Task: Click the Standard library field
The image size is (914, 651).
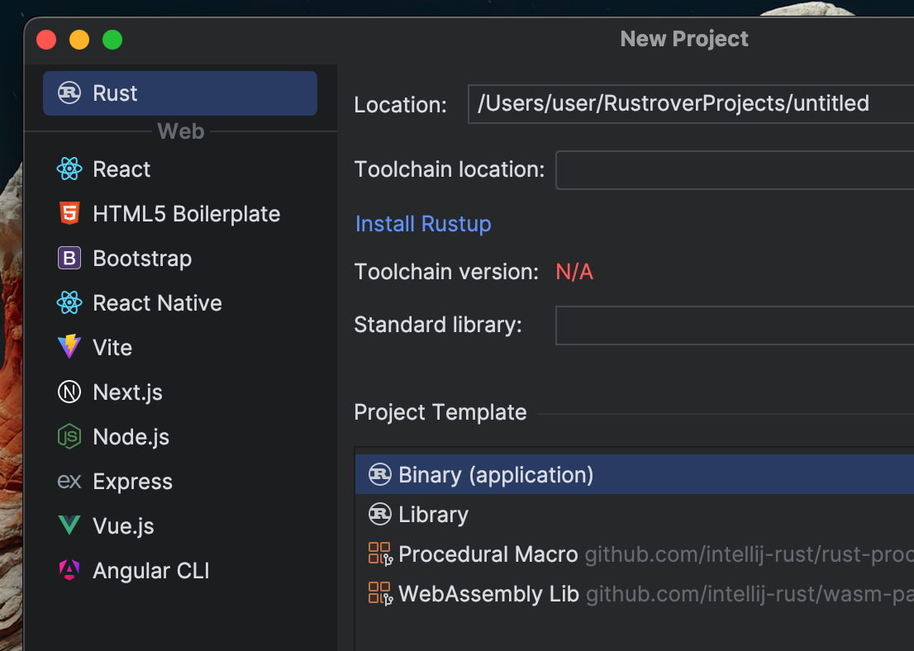Action: 735,325
